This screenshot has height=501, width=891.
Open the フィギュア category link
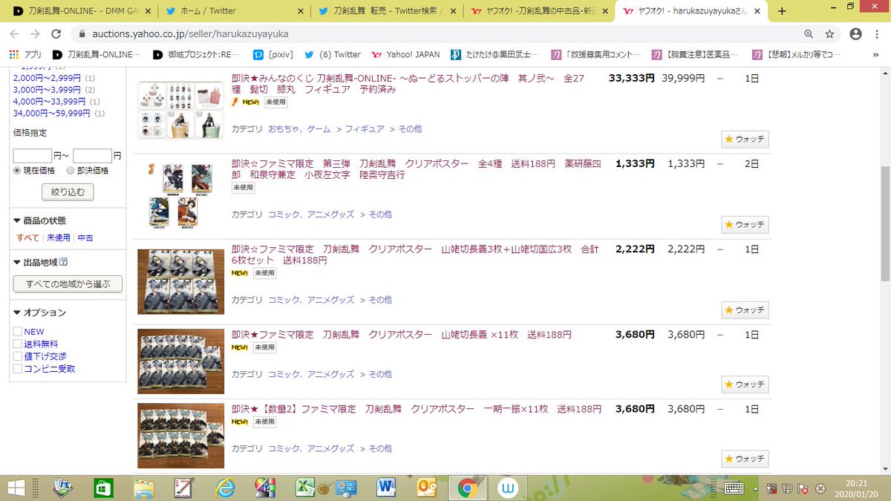(365, 129)
